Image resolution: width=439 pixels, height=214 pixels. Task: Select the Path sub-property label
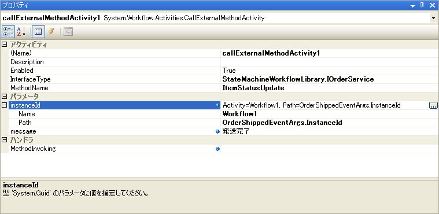tap(25, 123)
